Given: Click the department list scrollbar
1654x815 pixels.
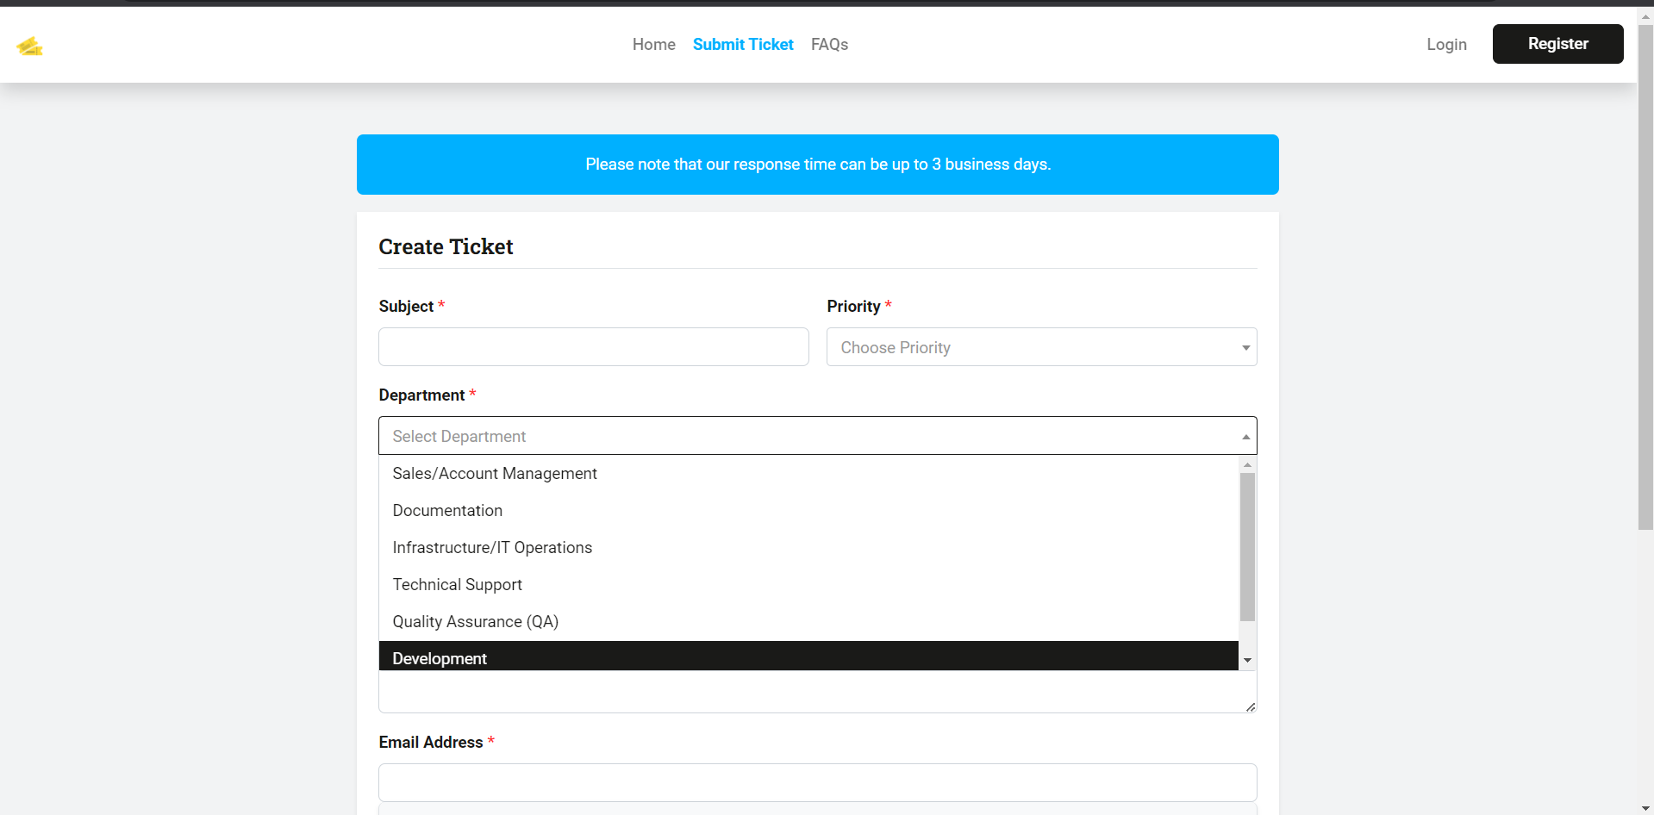Looking at the screenshot, I should pos(1247,543).
